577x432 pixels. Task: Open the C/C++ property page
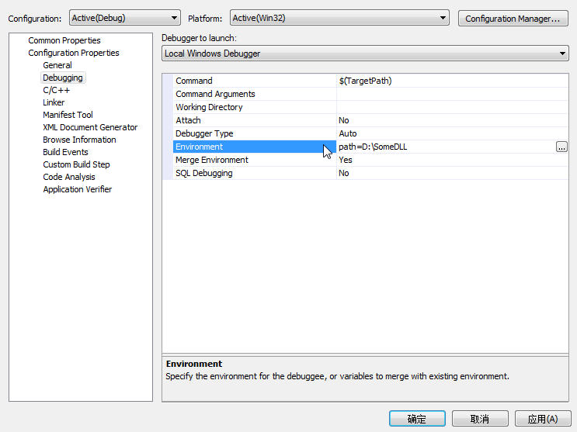coord(56,90)
